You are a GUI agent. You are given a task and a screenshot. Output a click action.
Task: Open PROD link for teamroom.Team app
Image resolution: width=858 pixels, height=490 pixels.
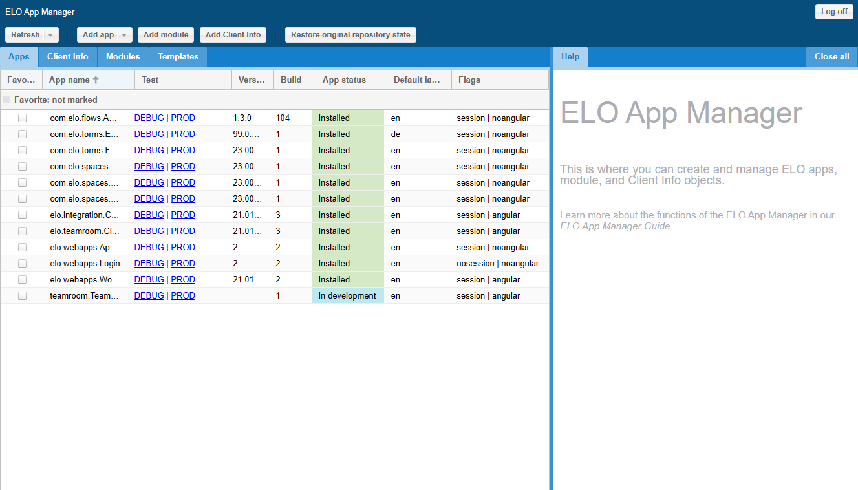pos(183,296)
